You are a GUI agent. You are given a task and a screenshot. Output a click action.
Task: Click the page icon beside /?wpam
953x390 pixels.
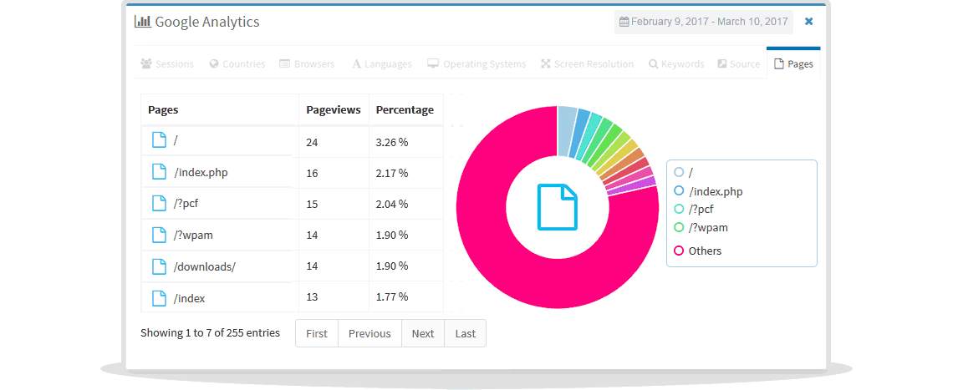coord(159,235)
